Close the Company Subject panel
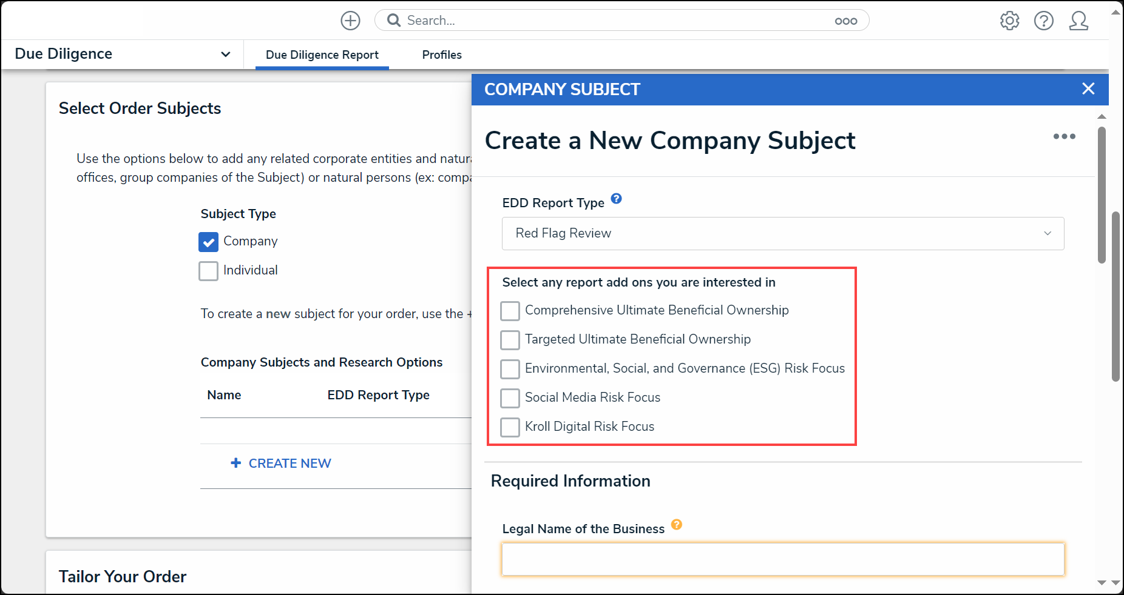 (1088, 89)
